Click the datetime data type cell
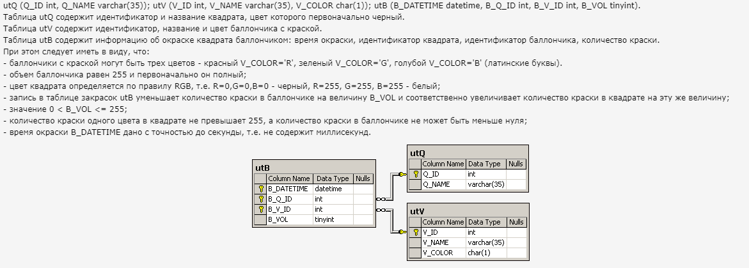This screenshot has width=749, height=268. [x=333, y=189]
